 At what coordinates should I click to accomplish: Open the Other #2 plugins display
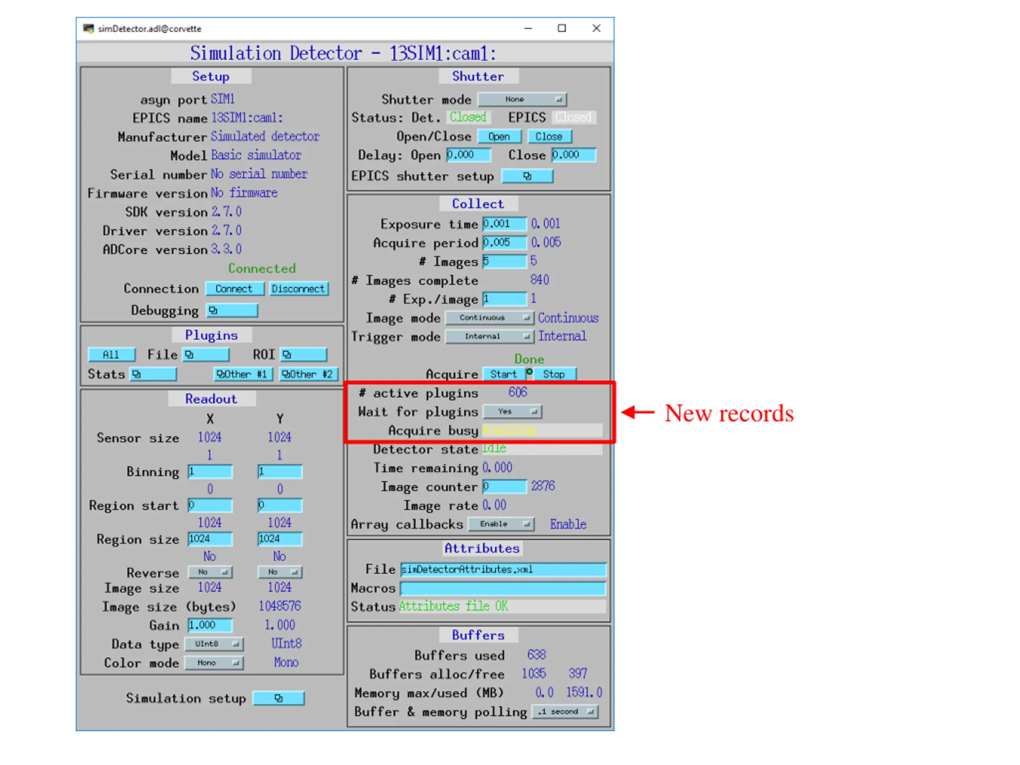coord(308,374)
